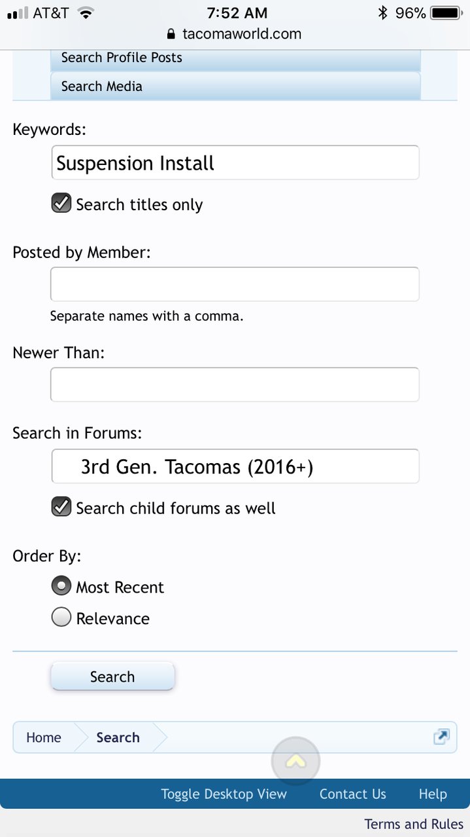
Task: Tap the cellular signal bars icon
Action: 18,13
